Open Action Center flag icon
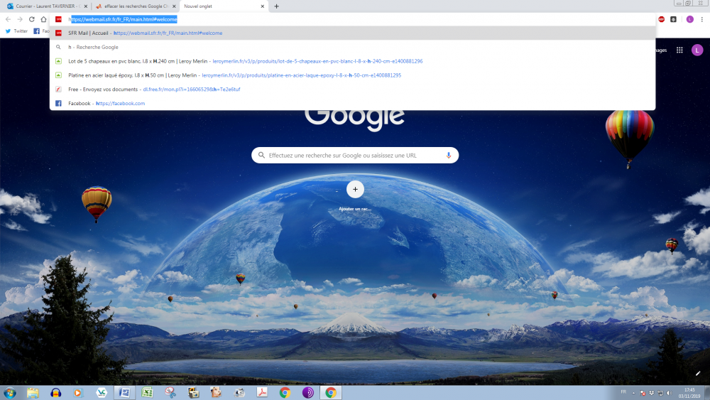This screenshot has width=710, height=400. 643,393
